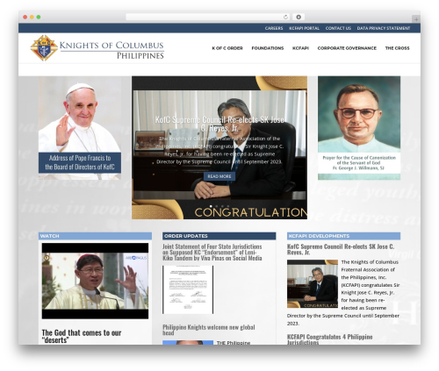
Task: Select the fourth slider pagination dot
Action: pyautogui.click(x=228, y=206)
